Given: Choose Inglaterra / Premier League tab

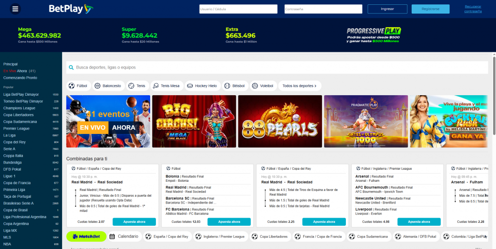Looking at the screenshot, I should coord(220,236).
